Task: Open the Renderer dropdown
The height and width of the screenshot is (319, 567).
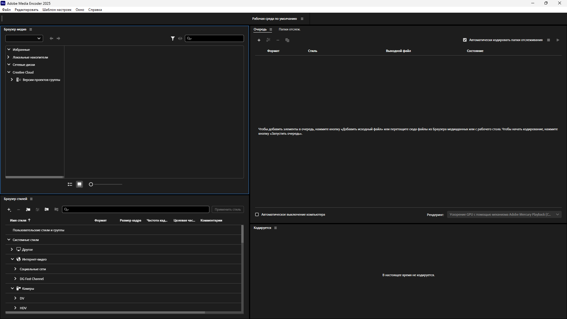Action: pyautogui.click(x=504, y=215)
